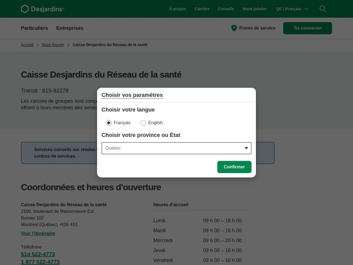Click the Desjardins logo
The width and height of the screenshot is (353, 265).
click(42, 9)
